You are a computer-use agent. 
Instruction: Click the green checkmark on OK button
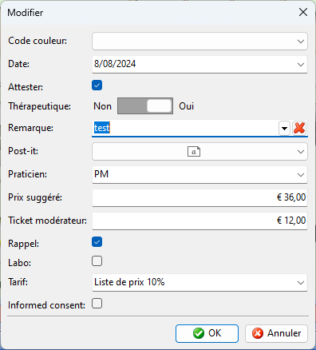(199, 333)
